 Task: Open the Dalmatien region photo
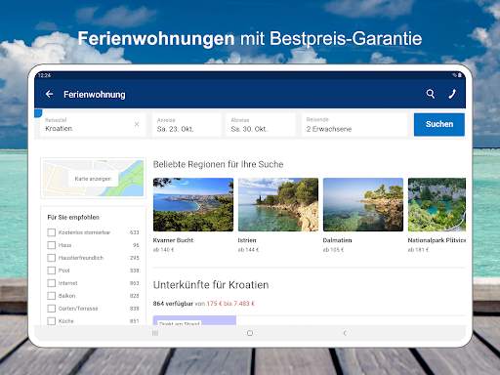pos(363,204)
